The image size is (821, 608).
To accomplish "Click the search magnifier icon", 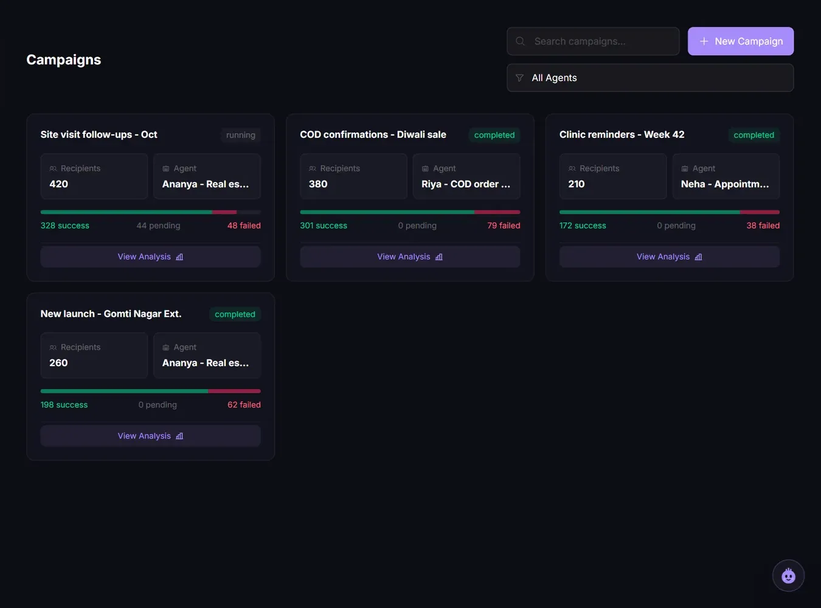I will (520, 41).
